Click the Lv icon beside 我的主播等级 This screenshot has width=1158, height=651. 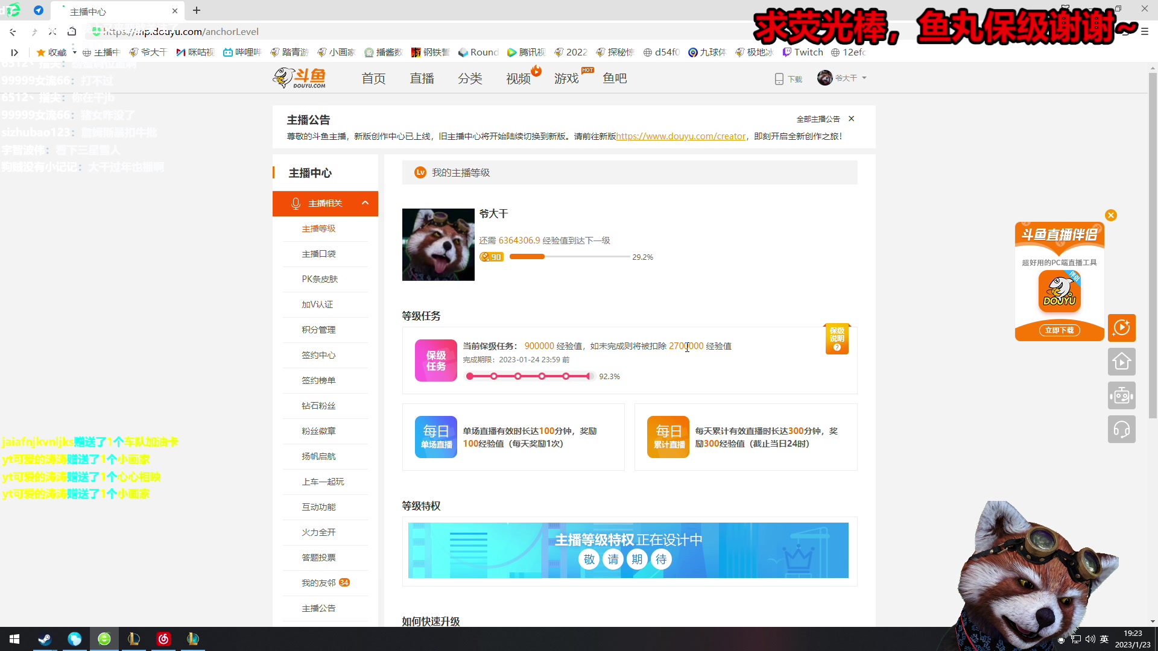pos(420,172)
